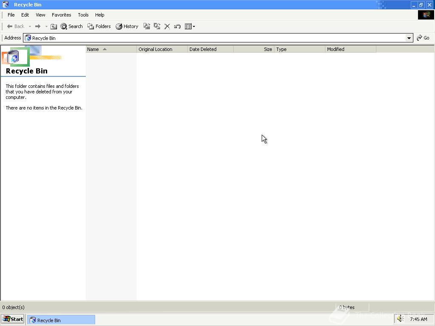This screenshot has height=326, width=435.
Task: Open the View menu
Action: click(x=40, y=15)
